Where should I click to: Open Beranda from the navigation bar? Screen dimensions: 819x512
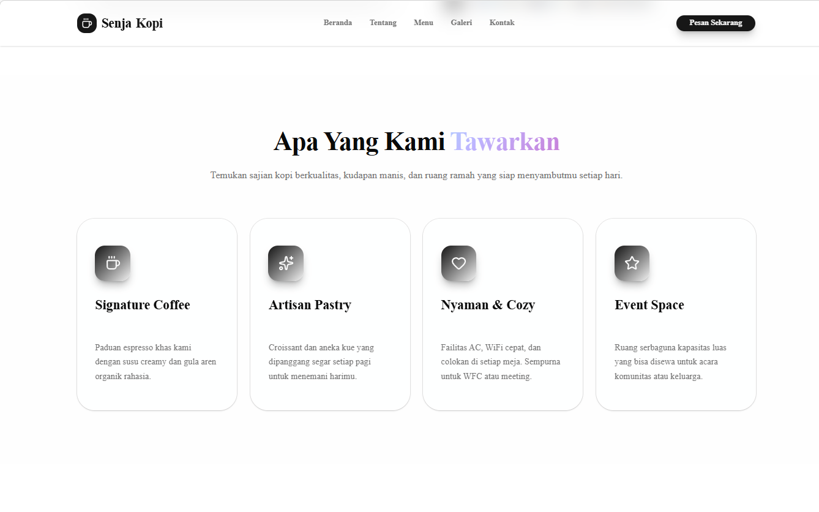pyautogui.click(x=337, y=23)
